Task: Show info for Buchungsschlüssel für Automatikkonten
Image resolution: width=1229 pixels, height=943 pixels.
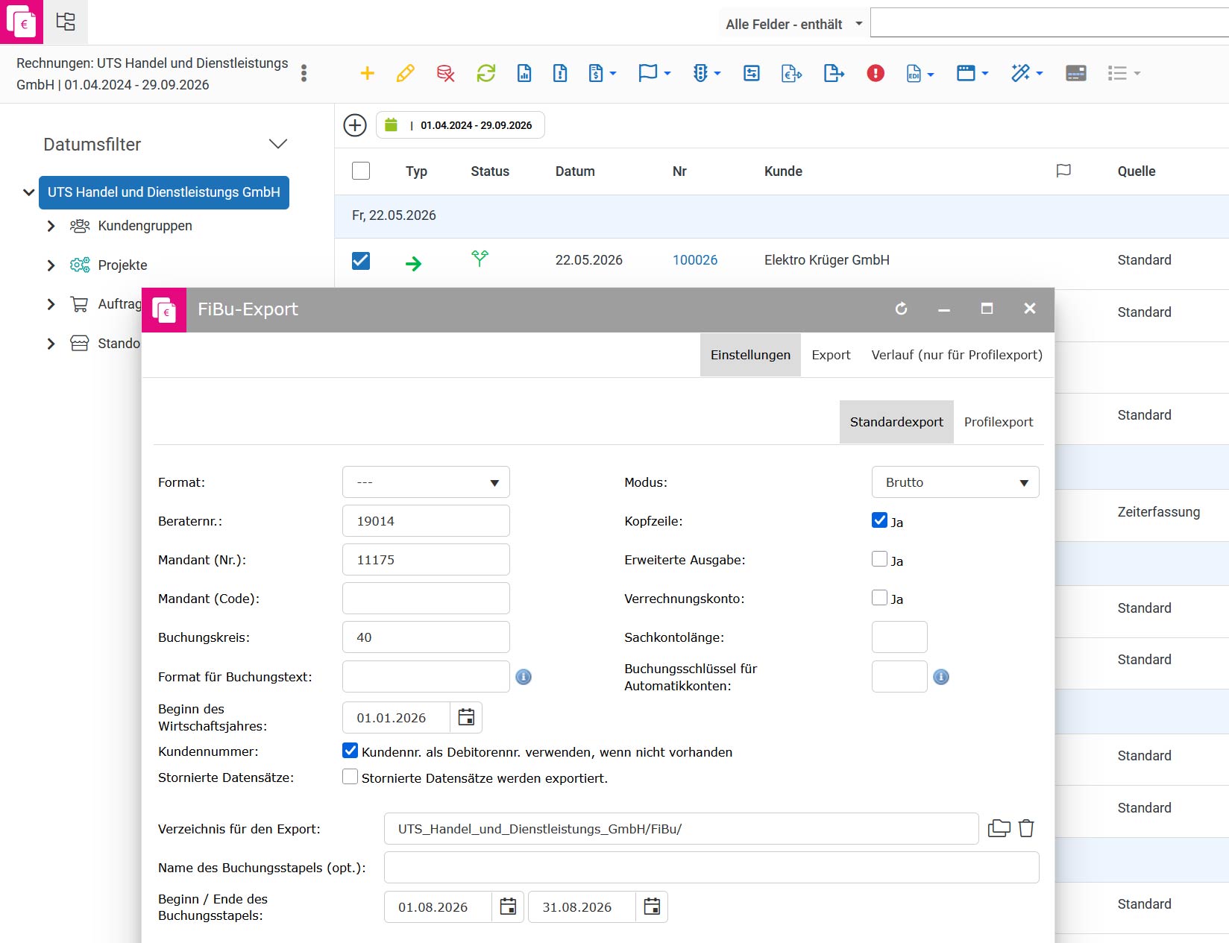Action: [941, 677]
